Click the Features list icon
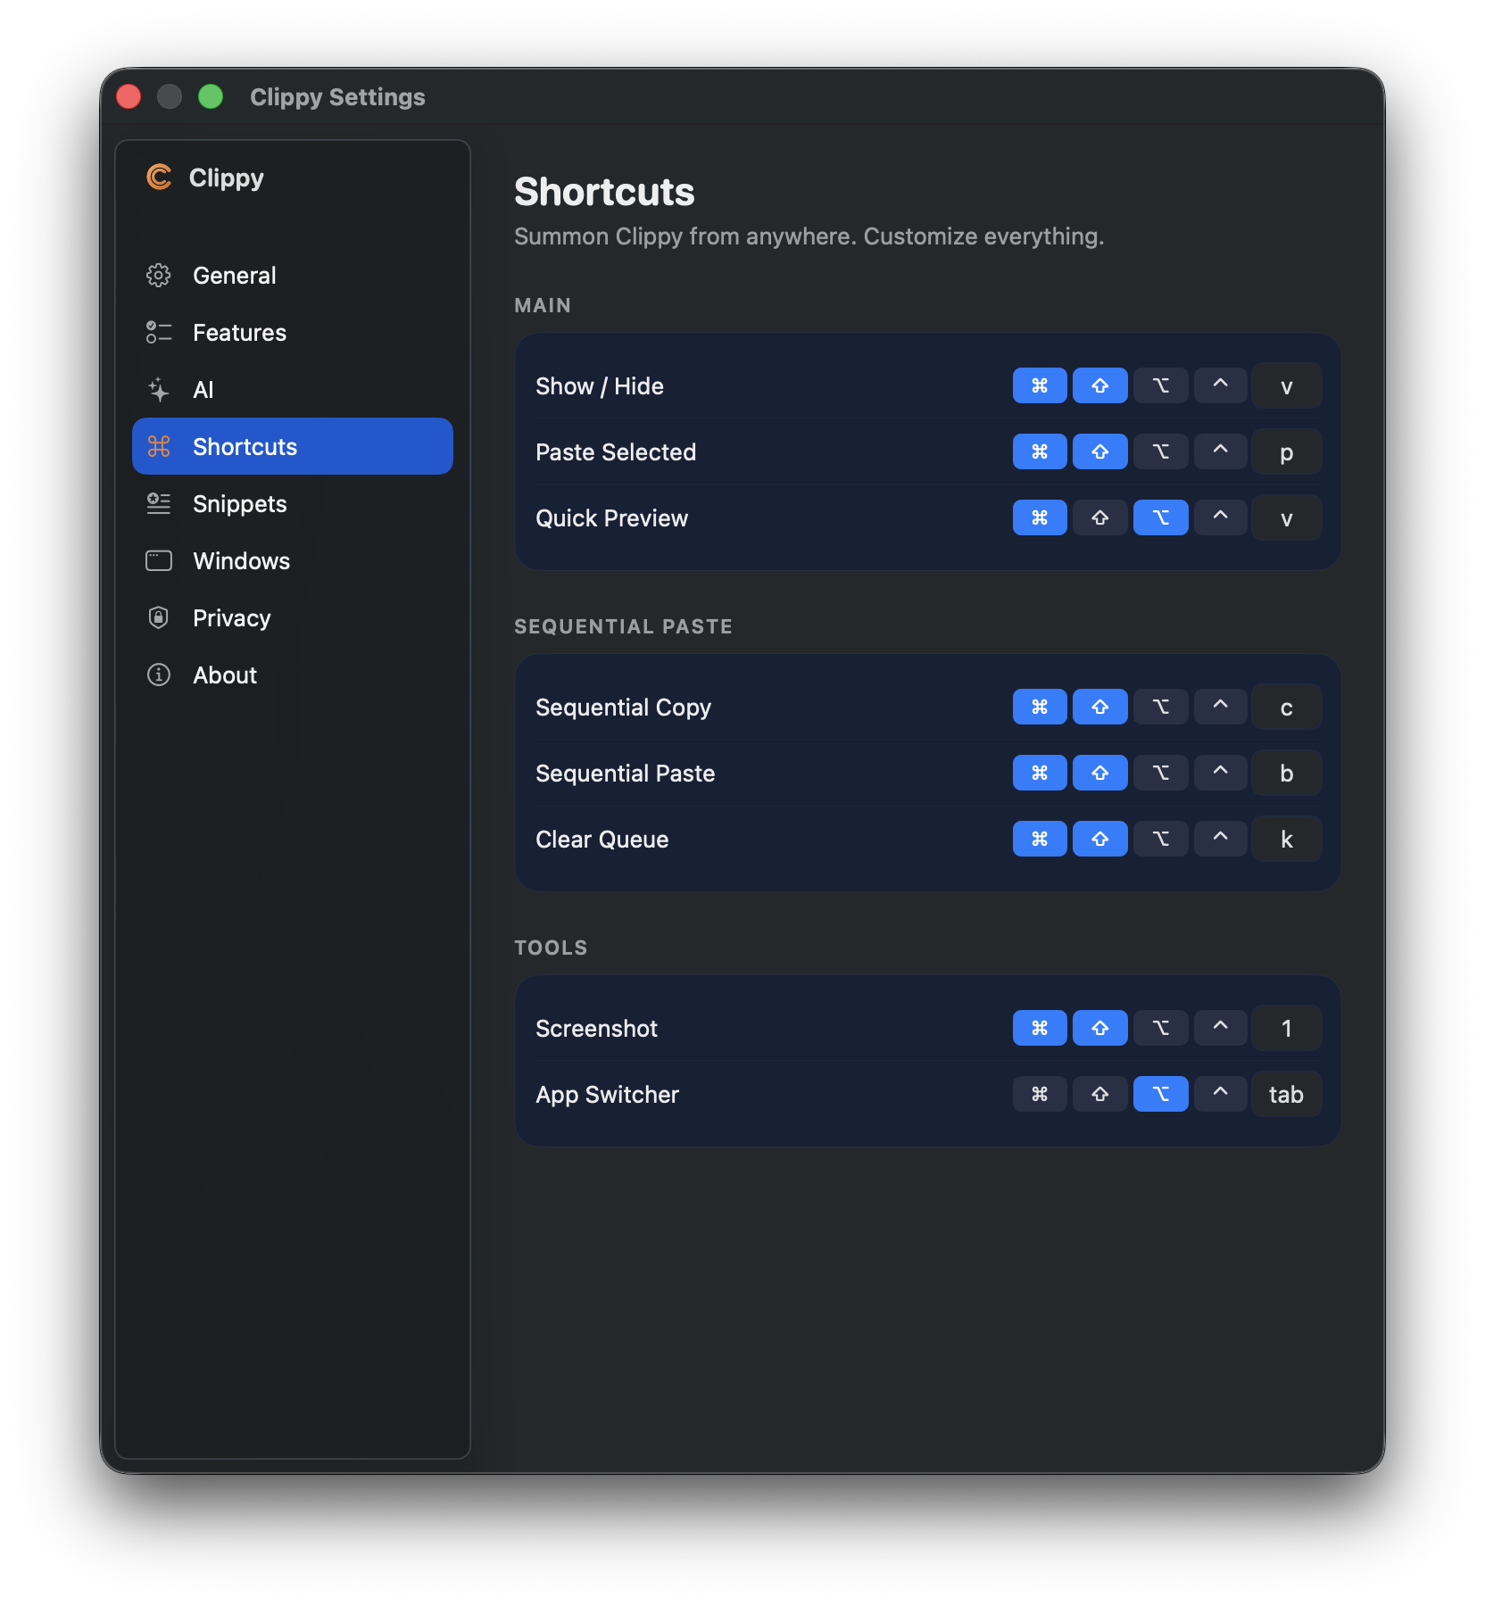 tap(159, 333)
